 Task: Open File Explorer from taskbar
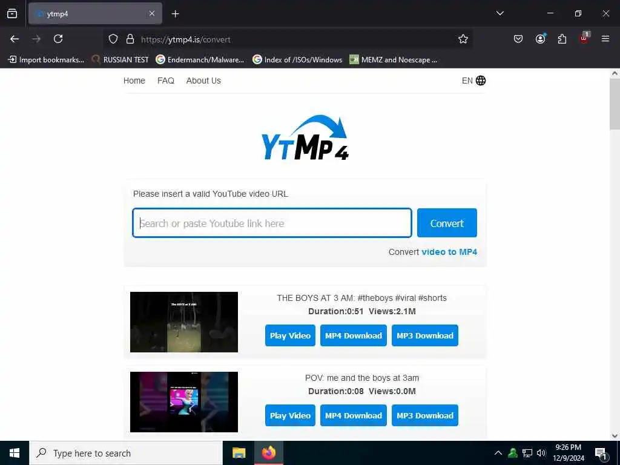tap(239, 453)
